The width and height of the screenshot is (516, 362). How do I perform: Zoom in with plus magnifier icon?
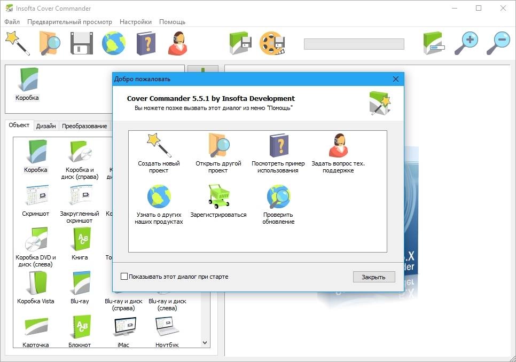[x=466, y=43]
